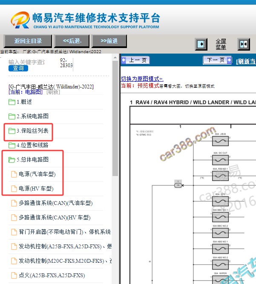Collapse the 5.总体电路图 folder

(33, 159)
